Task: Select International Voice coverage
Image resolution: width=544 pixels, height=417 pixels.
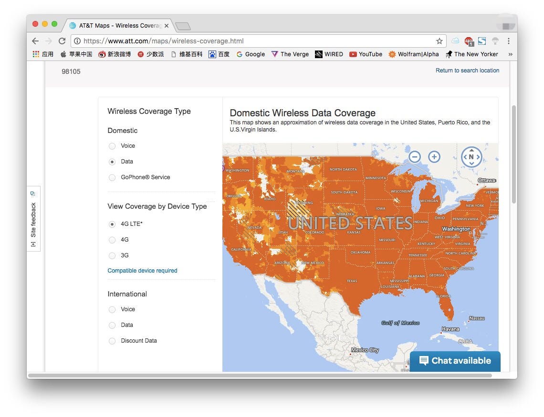Action: [112, 310]
